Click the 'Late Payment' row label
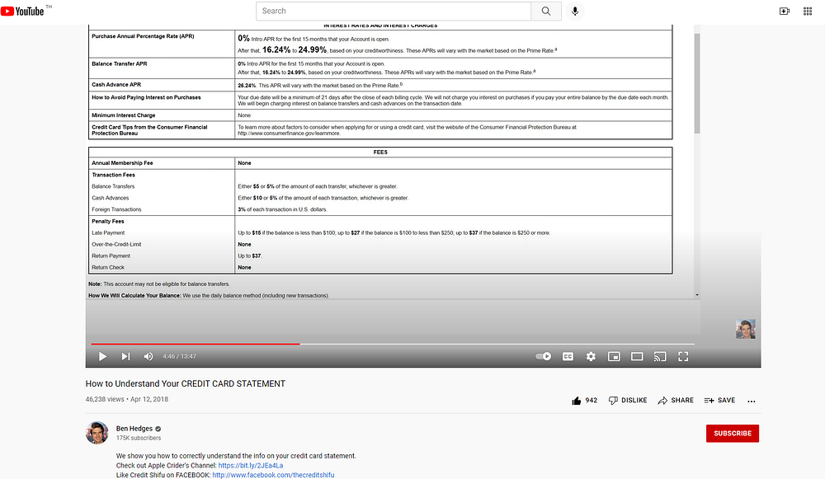825x479 pixels. click(108, 233)
